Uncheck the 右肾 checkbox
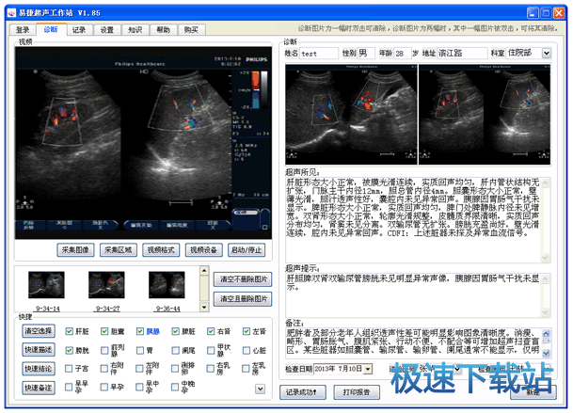This screenshot has width=573, height=413. pos(211,331)
